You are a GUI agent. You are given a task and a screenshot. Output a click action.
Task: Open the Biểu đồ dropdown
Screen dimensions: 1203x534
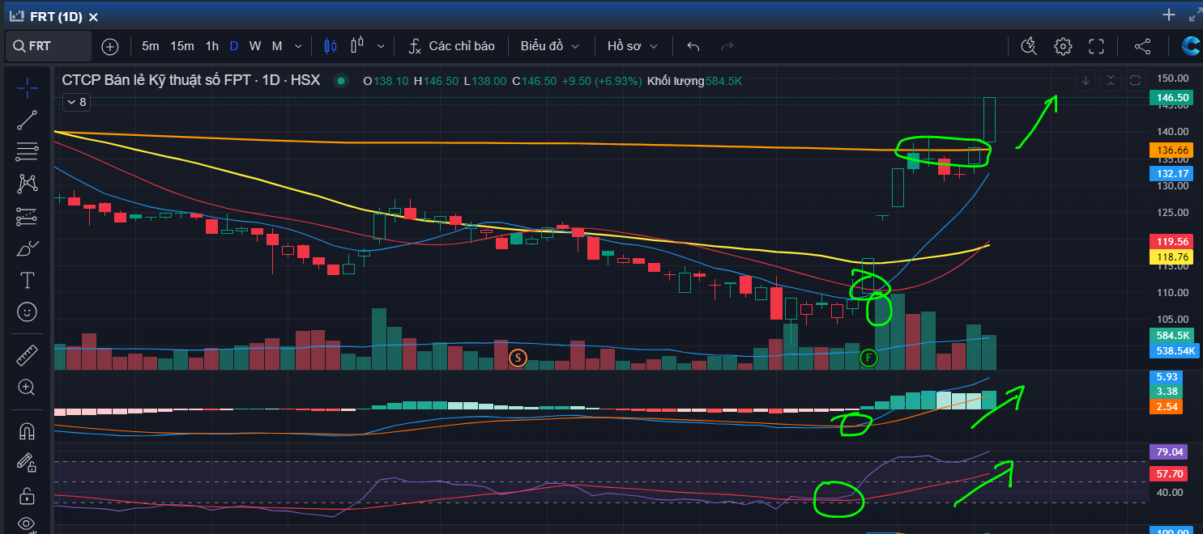click(x=550, y=46)
